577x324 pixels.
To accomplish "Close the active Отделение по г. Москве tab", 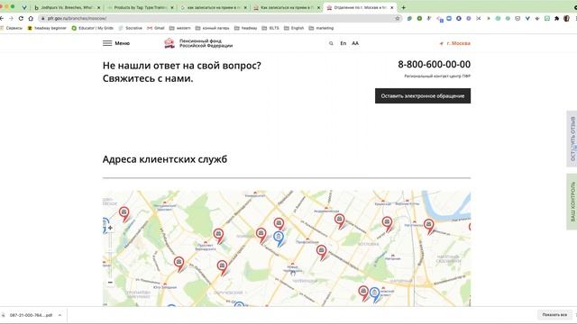I will click(392, 7).
